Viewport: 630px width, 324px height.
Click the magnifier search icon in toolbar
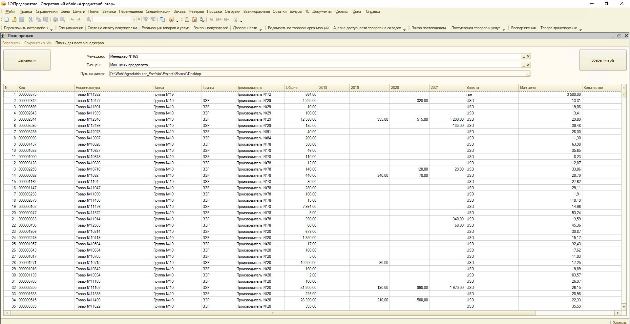coord(89,20)
